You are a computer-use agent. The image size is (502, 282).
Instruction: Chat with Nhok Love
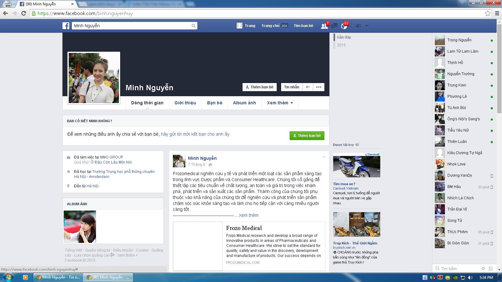(x=464, y=164)
